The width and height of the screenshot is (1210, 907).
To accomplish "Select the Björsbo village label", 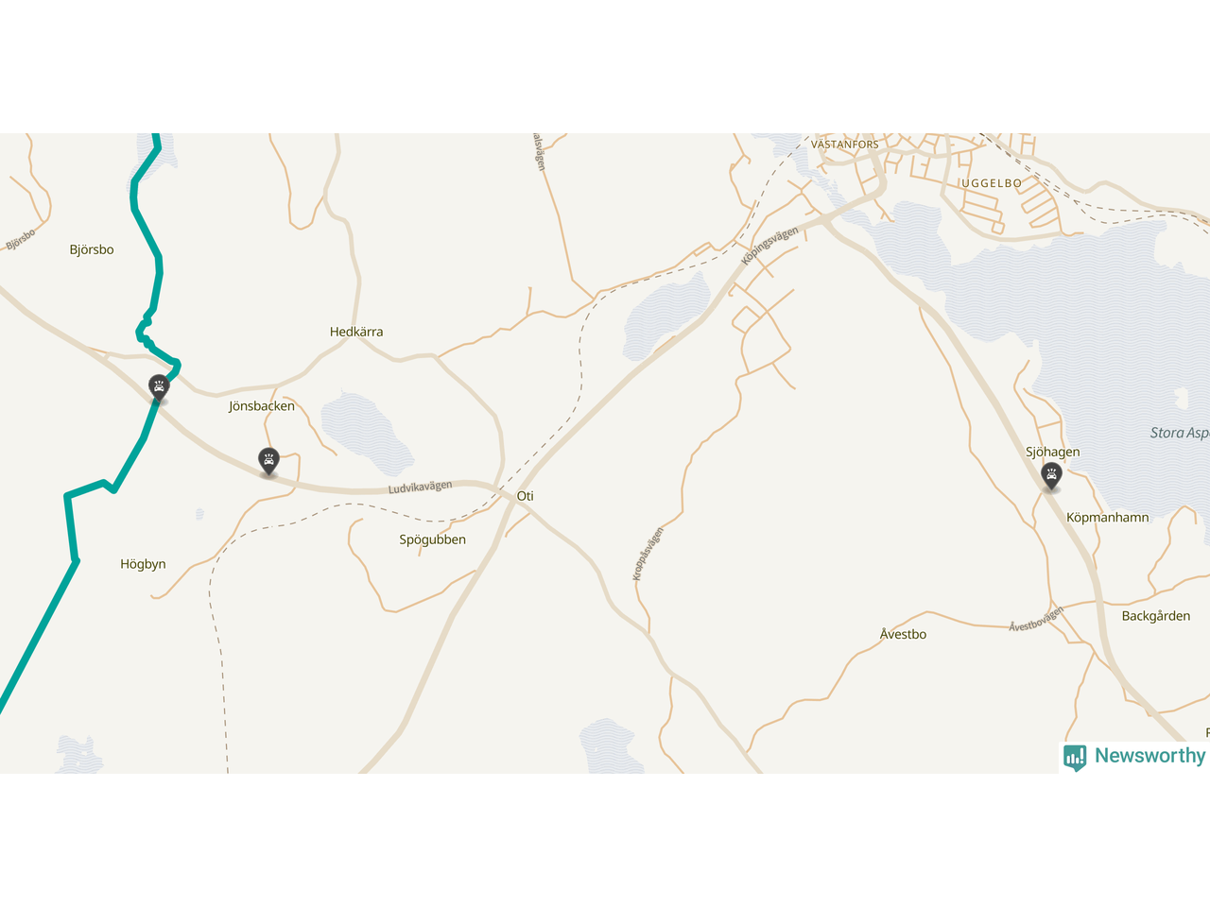I will (92, 249).
